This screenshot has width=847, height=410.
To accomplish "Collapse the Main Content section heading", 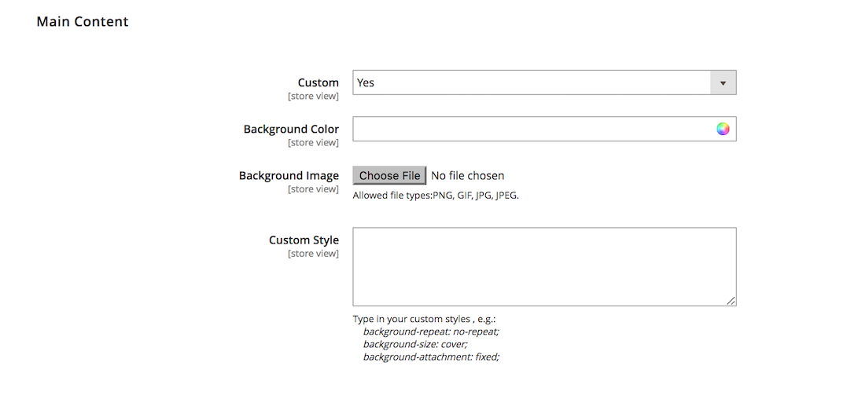I will pyautogui.click(x=83, y=21).
